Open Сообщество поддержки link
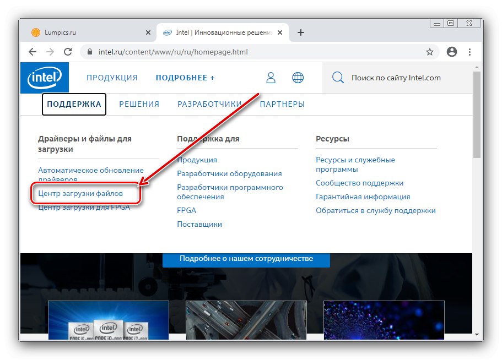This screenshot has width=502, height=360. click(359, 183)
